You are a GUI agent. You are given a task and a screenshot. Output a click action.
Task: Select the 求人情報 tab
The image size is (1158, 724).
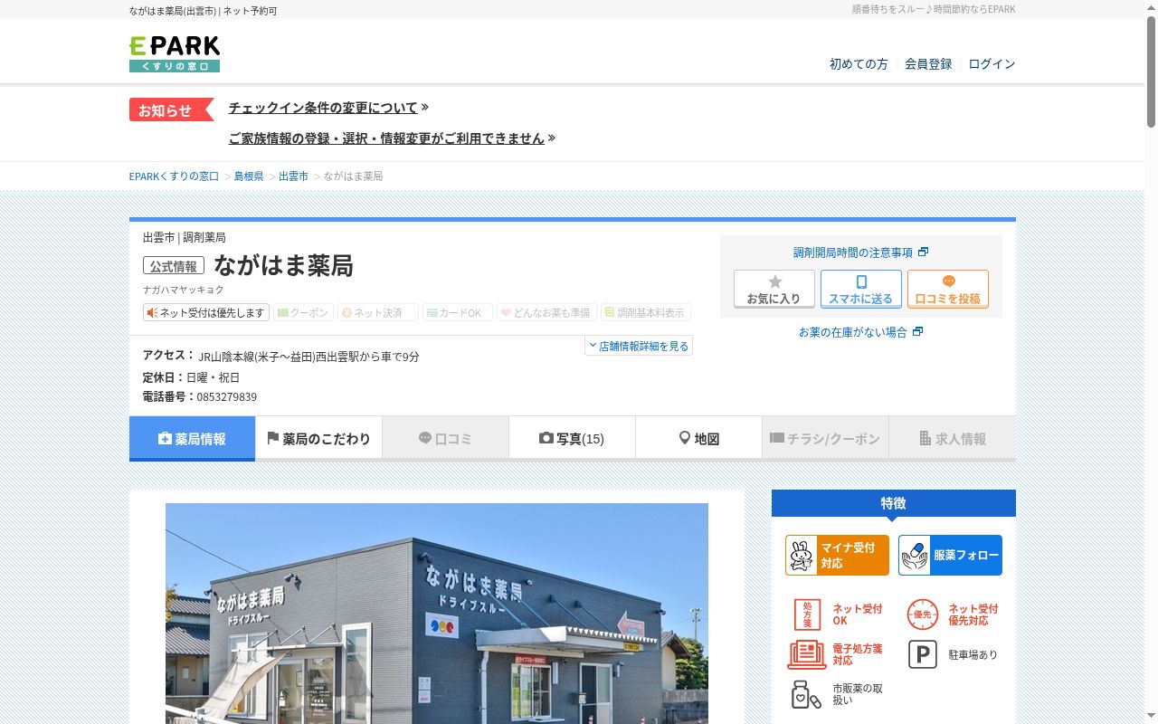click(x=952, y=439)
